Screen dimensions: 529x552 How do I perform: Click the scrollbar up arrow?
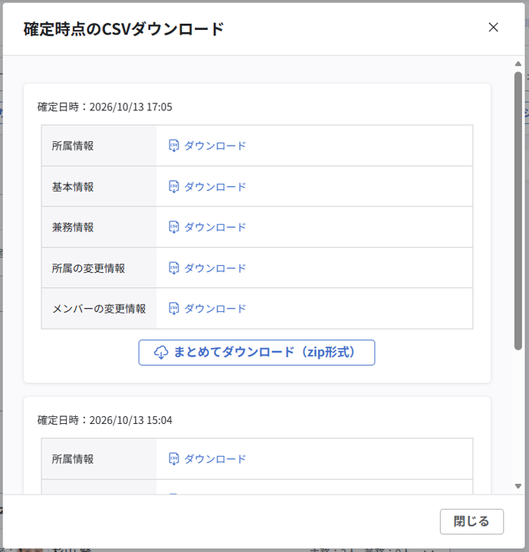point(517,64)
